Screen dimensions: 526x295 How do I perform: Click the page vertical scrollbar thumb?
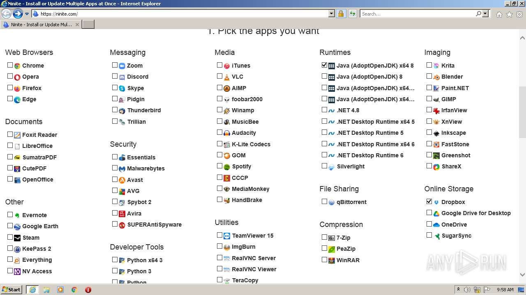click(522, 112)
